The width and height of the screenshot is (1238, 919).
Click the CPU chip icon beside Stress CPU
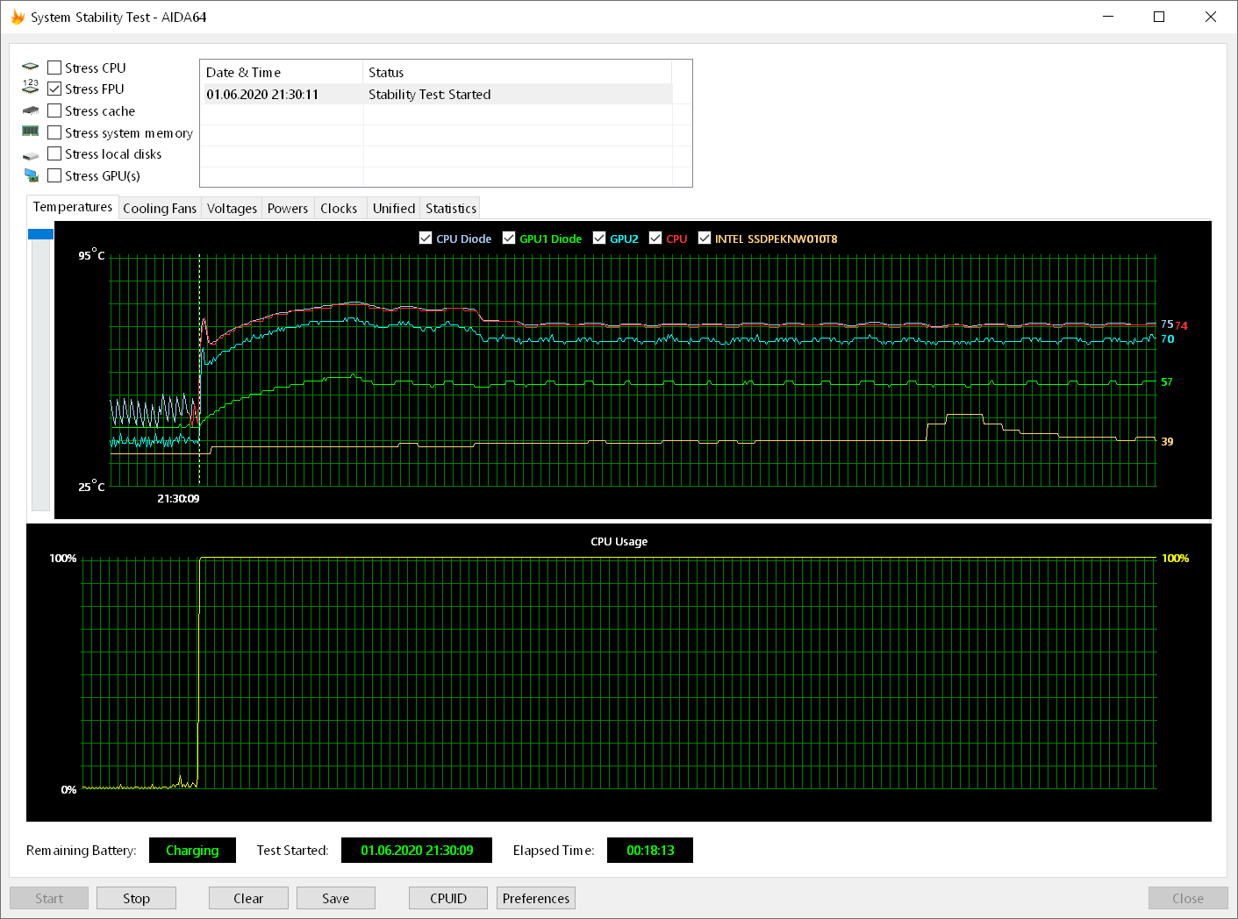click(31, 68)
